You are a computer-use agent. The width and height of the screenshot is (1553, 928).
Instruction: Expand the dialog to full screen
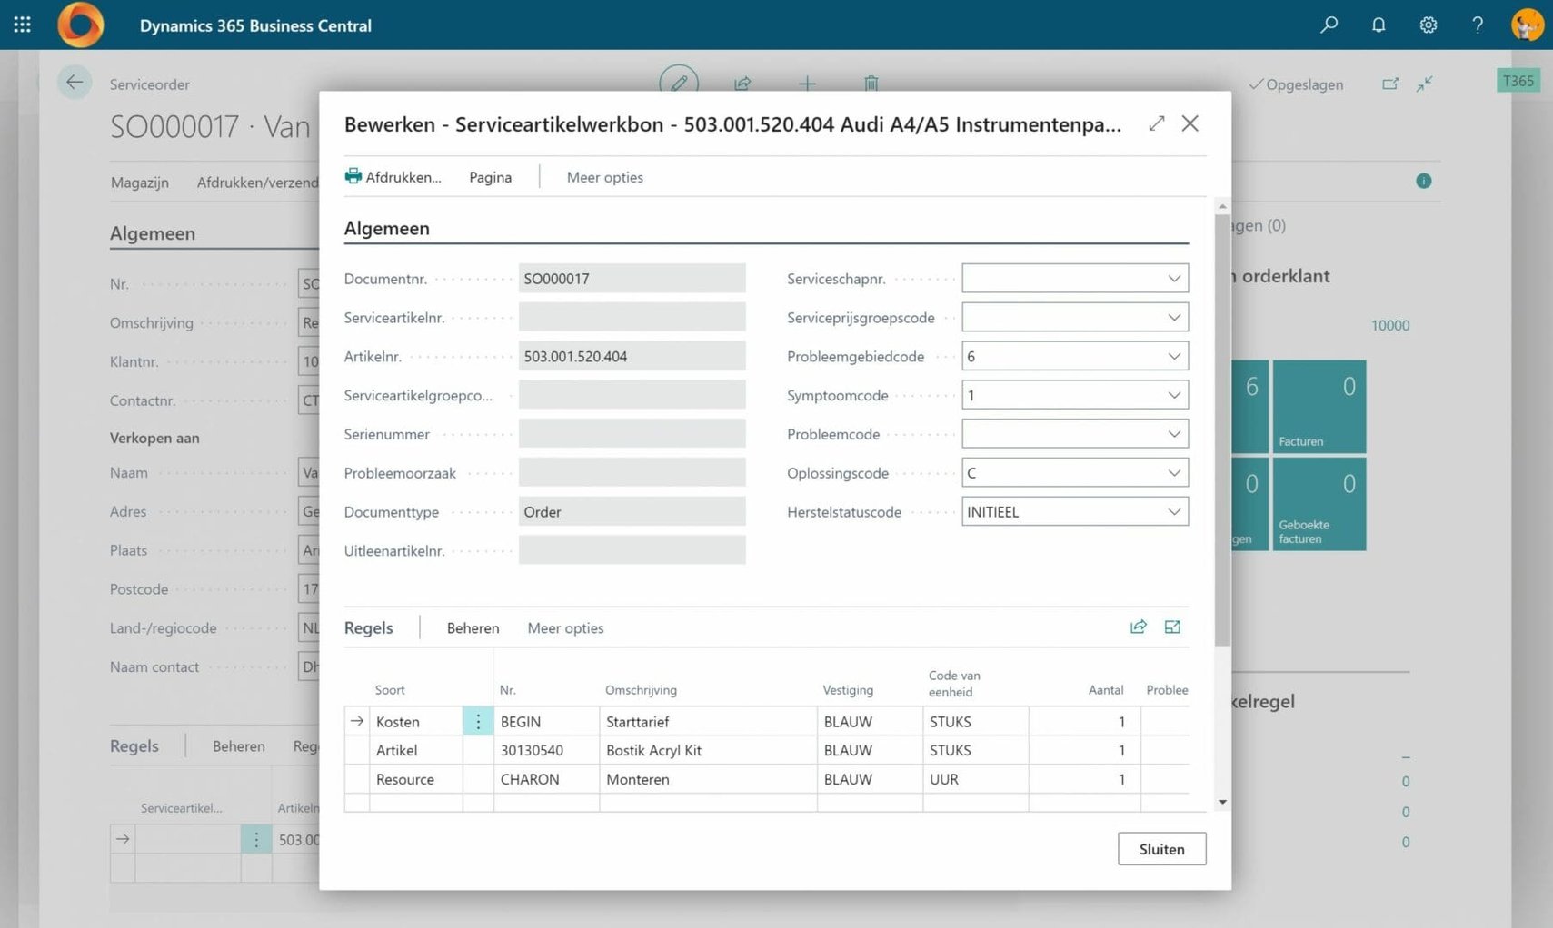click(x=1156, y=123)
